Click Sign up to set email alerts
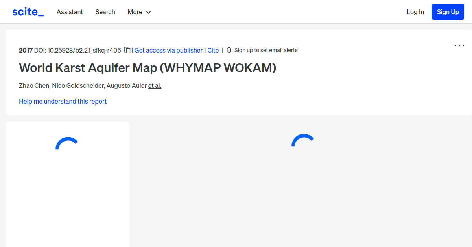Viewport: 472px width, 247px height. [x=266, y=50]
